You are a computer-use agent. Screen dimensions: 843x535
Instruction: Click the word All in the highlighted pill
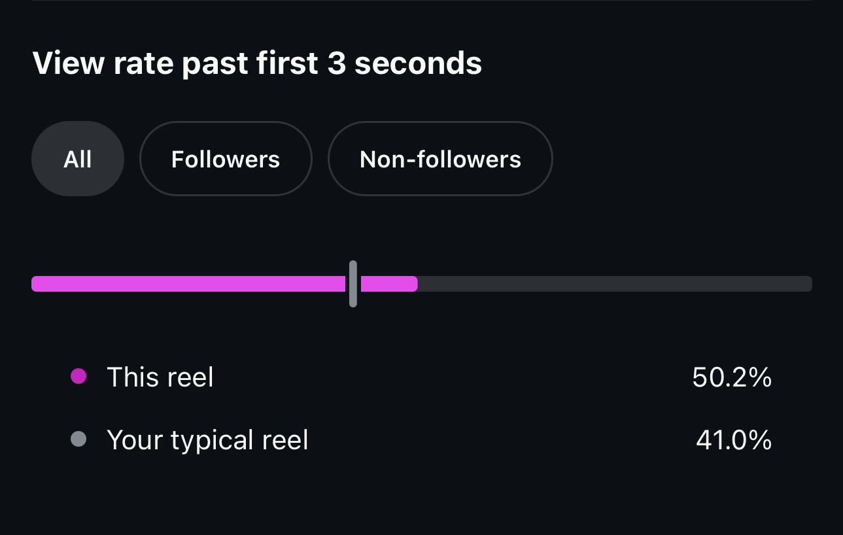78,159
